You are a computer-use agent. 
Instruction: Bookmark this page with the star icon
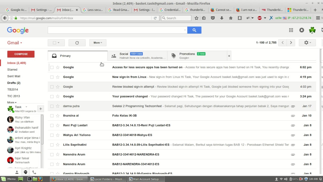point(196,18)
